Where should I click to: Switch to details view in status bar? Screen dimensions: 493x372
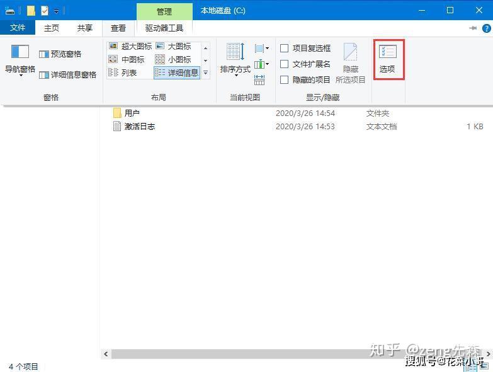(471, 367)
